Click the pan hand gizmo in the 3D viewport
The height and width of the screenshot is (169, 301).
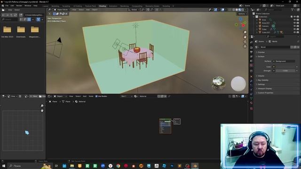[x=245, y=37]
